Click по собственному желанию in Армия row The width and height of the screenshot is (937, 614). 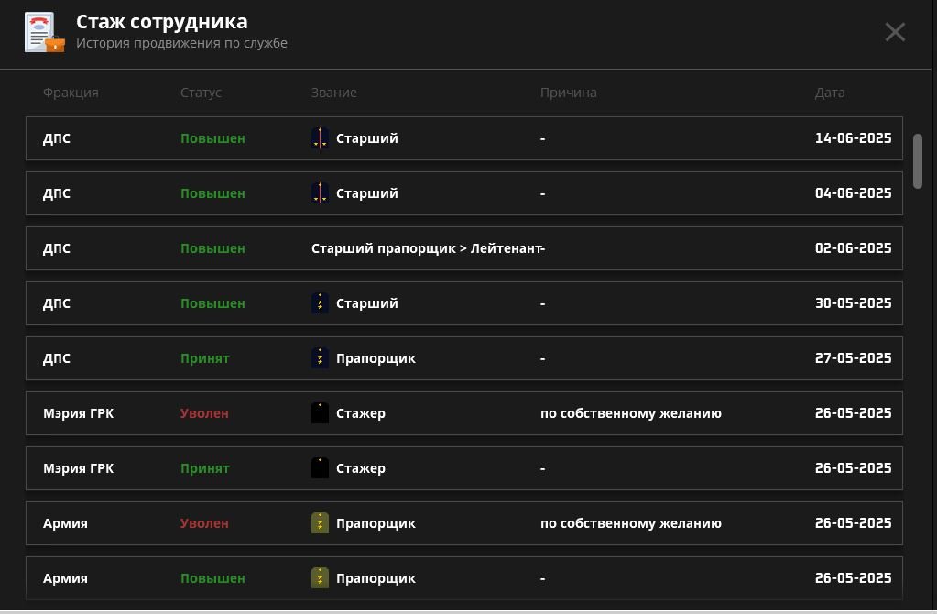click(630, 523)
